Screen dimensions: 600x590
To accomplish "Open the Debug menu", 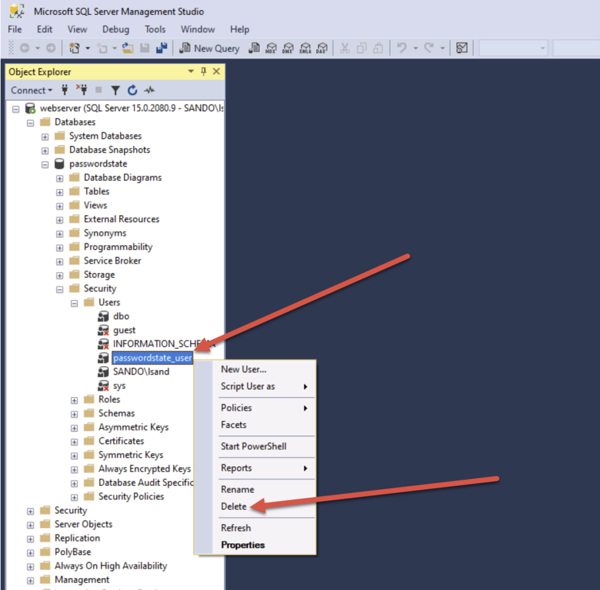I will coord(115,30).
